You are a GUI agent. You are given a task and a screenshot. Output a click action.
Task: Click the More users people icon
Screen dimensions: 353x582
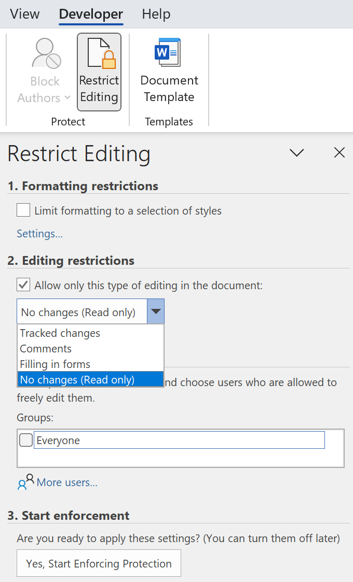click(x=25, y=482)
